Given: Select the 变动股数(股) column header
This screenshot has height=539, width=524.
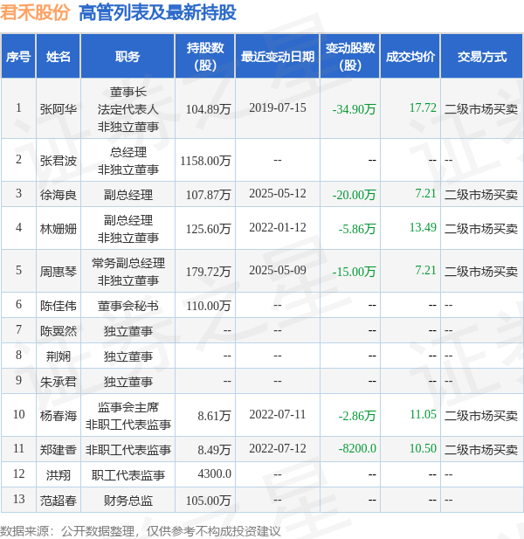Looking at the screenshot, I should point(350,57).
